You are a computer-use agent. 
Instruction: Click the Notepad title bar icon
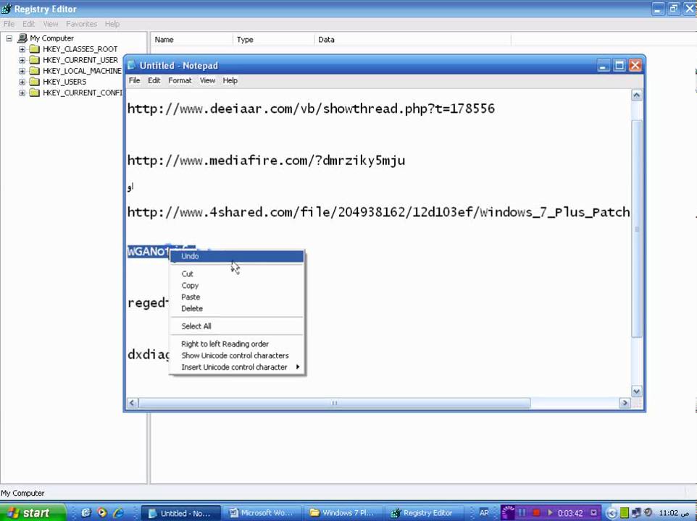131,65
